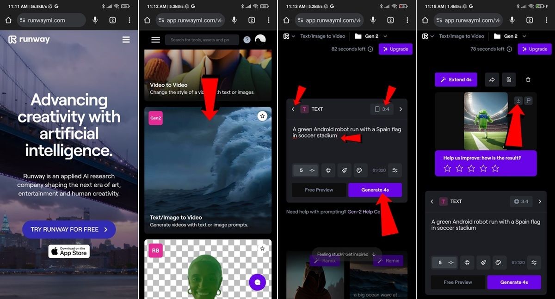Viewport: 555px width, 299px height.
Task: Click Upgrade on 82 seconds left screen
Action: (395, 49)
